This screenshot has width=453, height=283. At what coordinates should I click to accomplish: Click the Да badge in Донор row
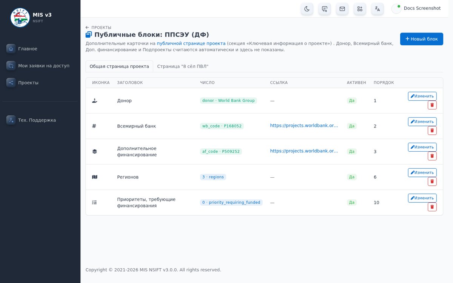[352, 101]
